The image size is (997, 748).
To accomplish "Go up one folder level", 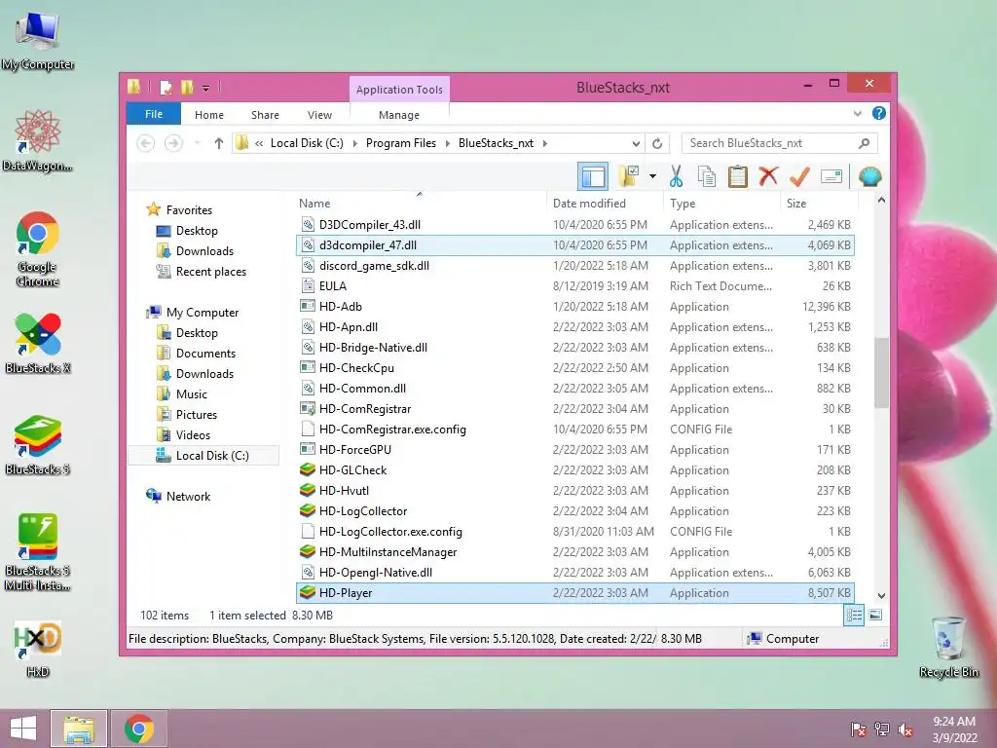I will (219, 144).
